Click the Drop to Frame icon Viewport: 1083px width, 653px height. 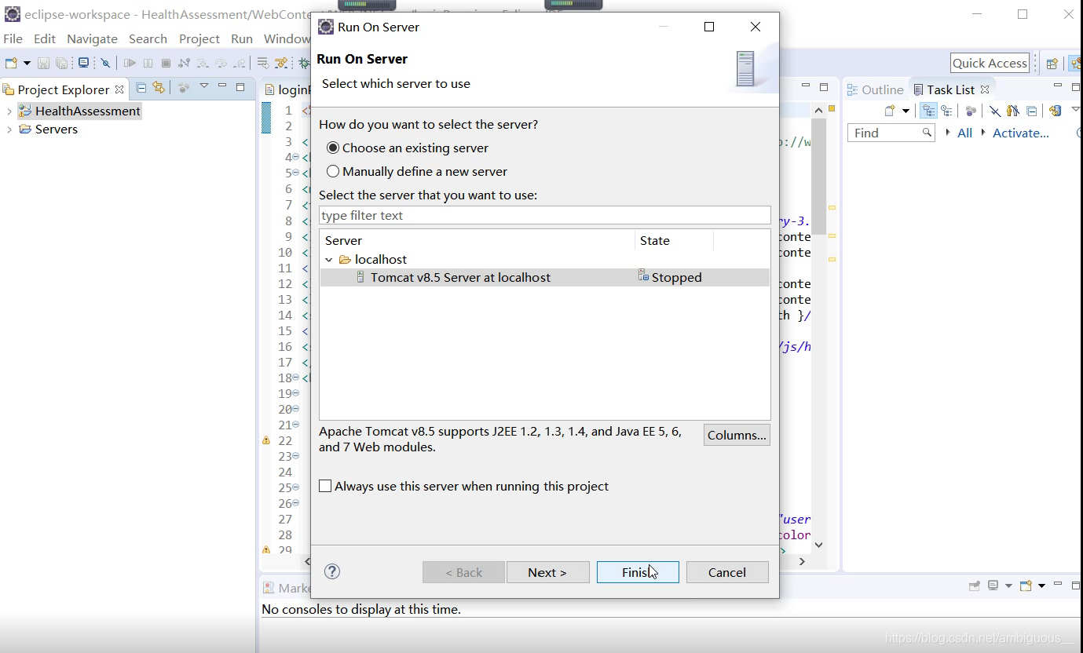tap(263, 63)
